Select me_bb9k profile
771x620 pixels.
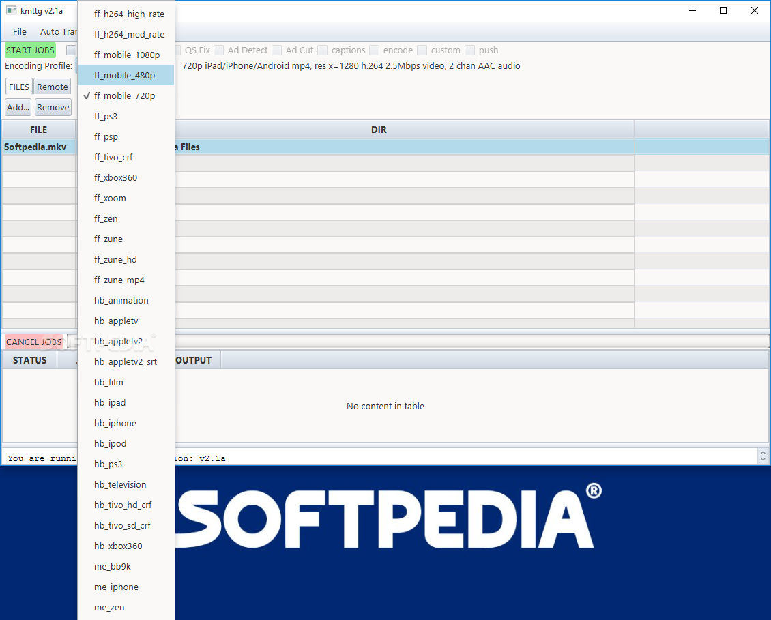coord(126,567)
